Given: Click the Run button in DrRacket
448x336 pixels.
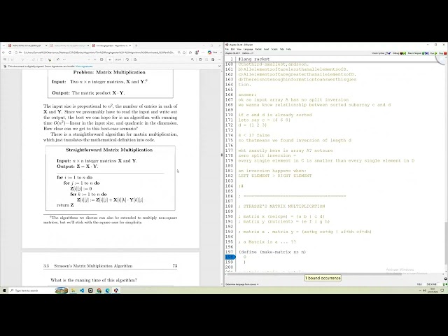Looking at the screenshot, I should [x=433, y=53].
